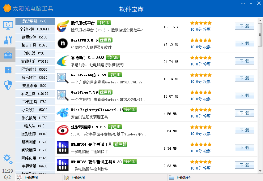
Task: Click the WiseRegistryCleaner app icon
Action: click(x=63, y=113)
